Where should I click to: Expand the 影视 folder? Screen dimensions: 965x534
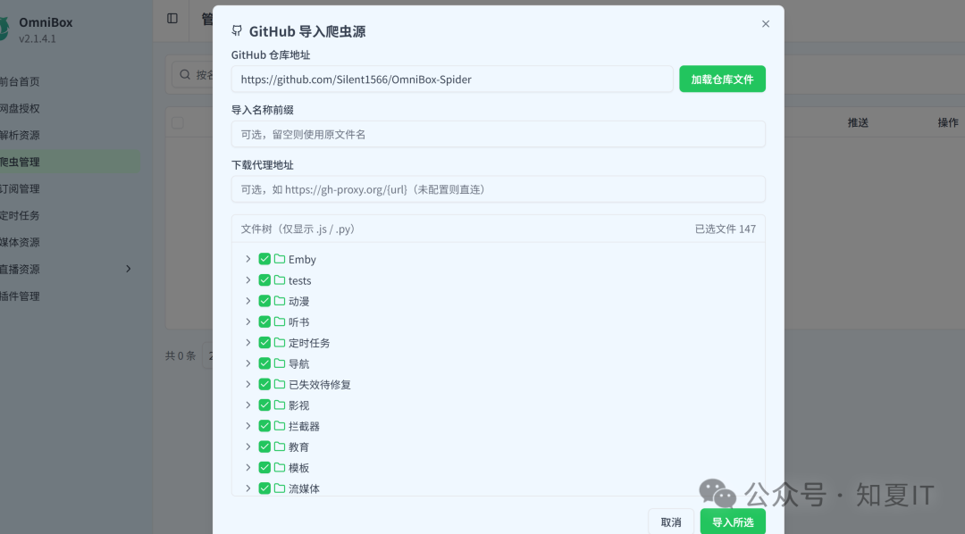coord(248,405)
